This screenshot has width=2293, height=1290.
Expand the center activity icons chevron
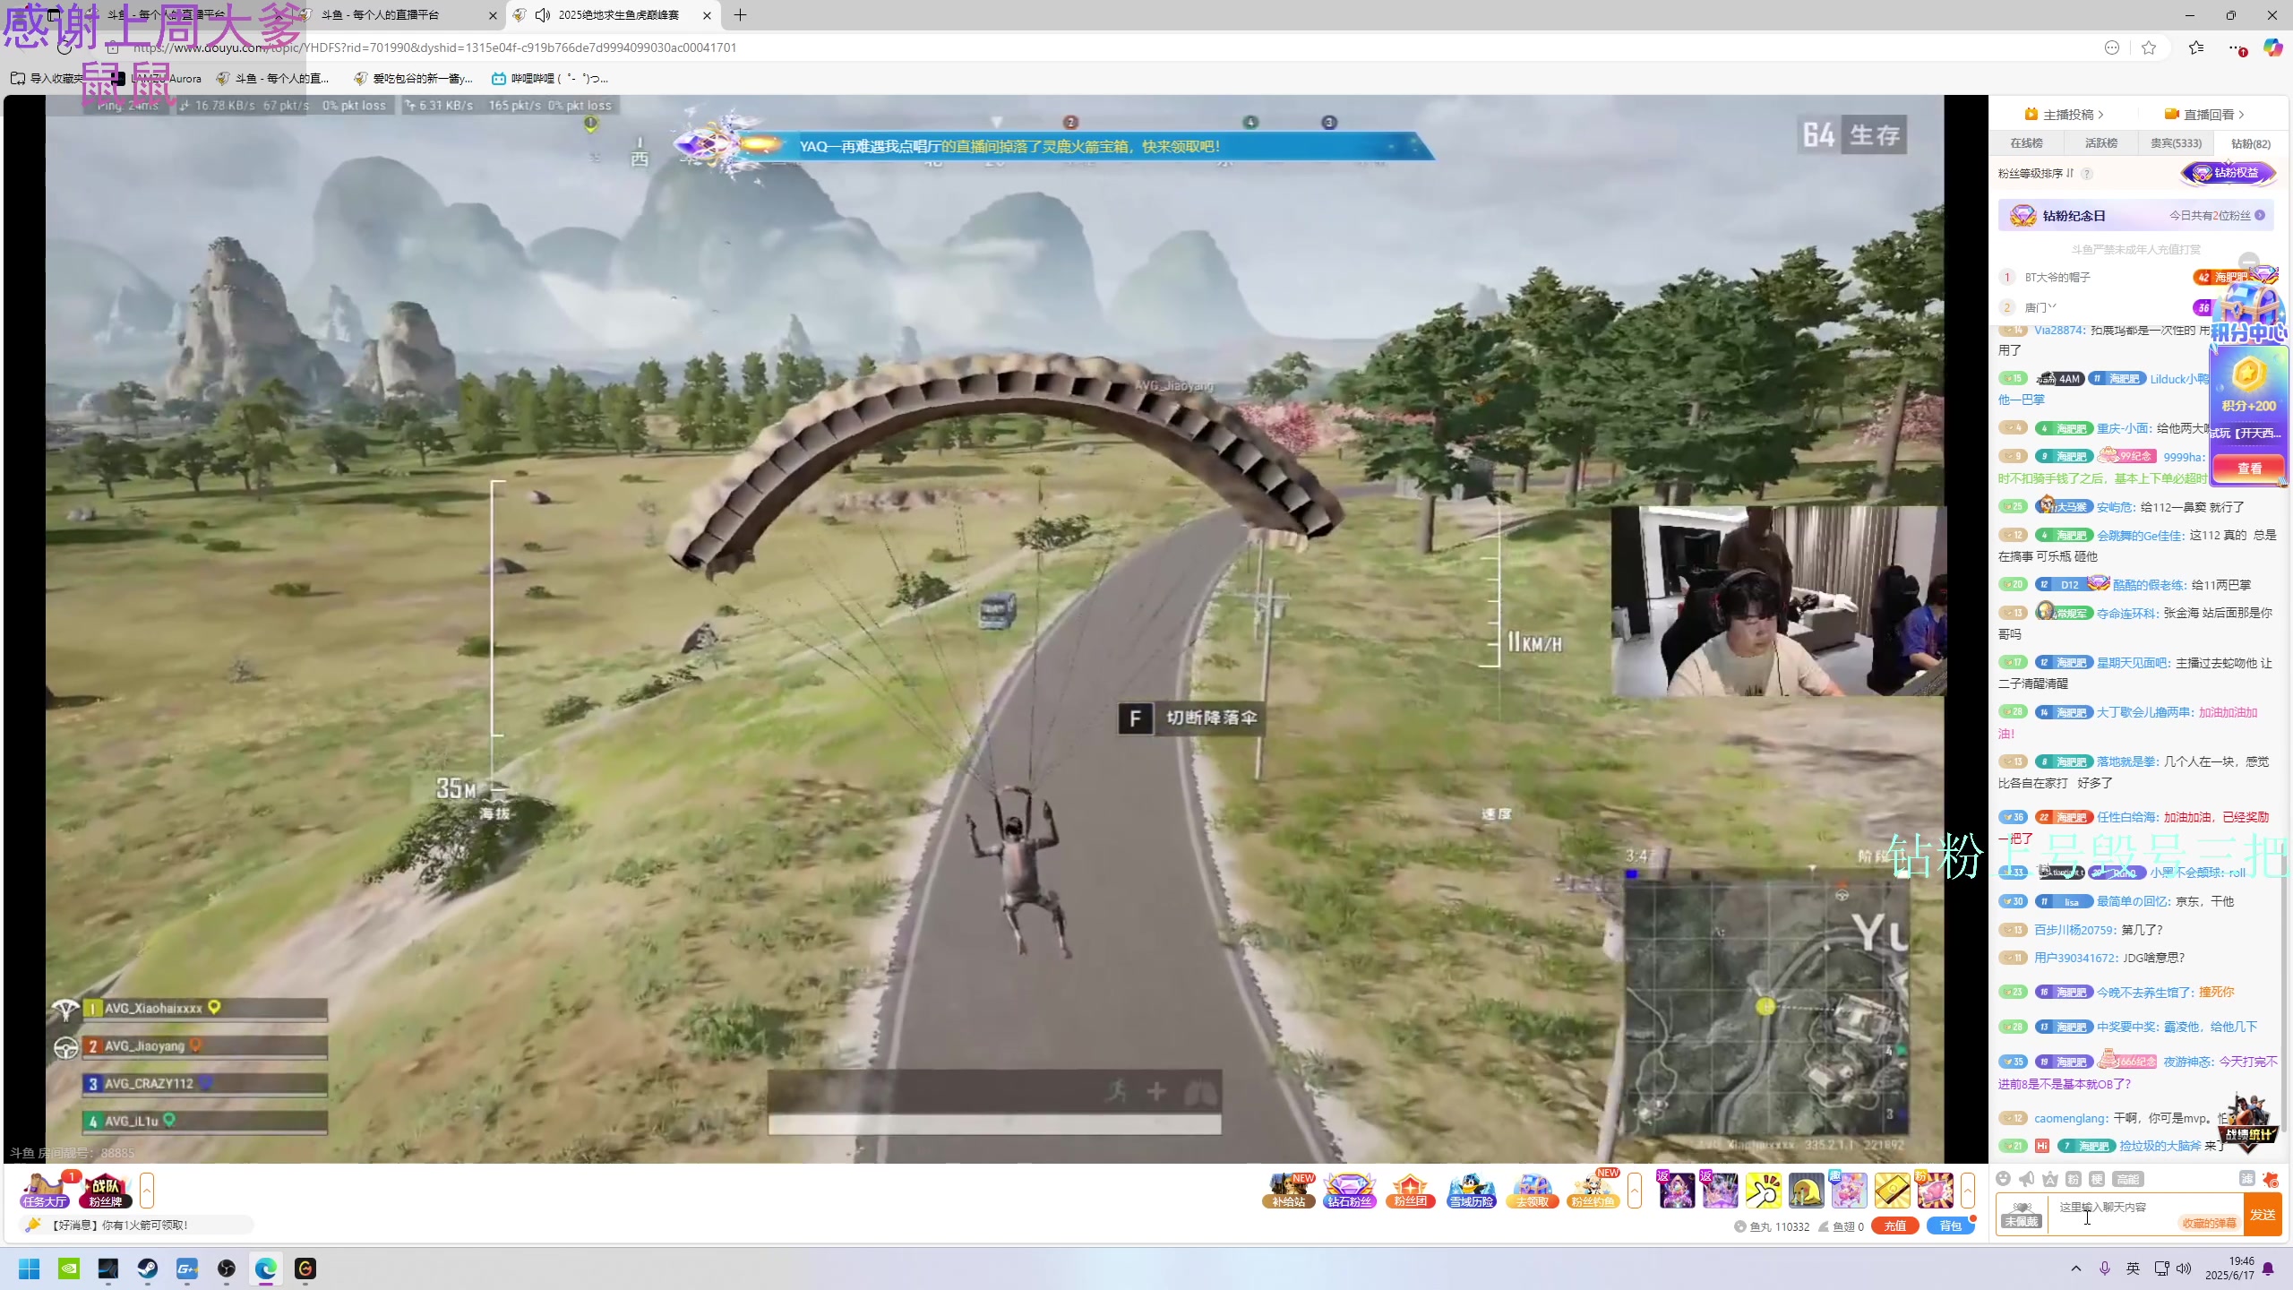tap(1635, 1191)
